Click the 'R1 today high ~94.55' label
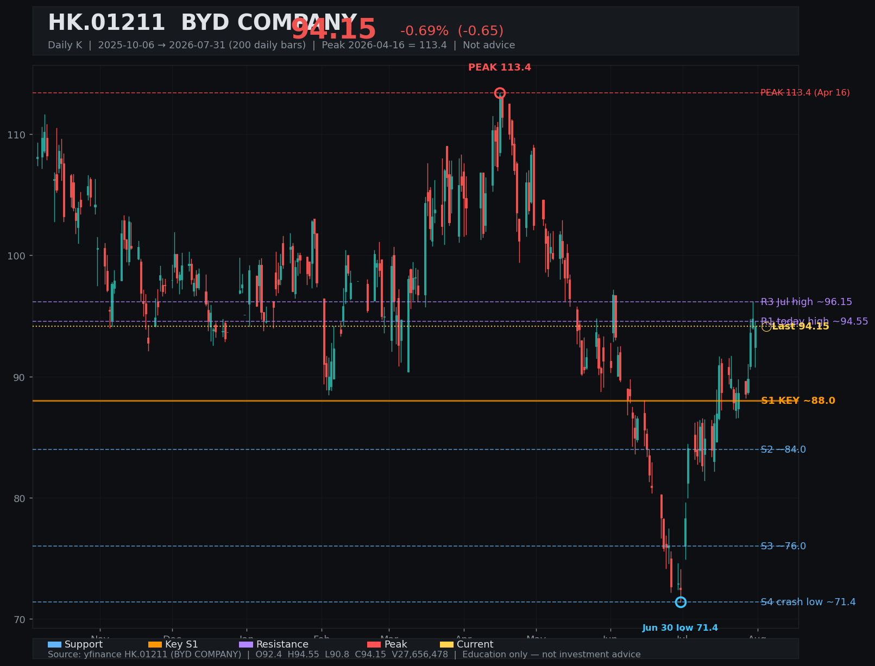Screen dimensions: 875x666 [814, 322]
